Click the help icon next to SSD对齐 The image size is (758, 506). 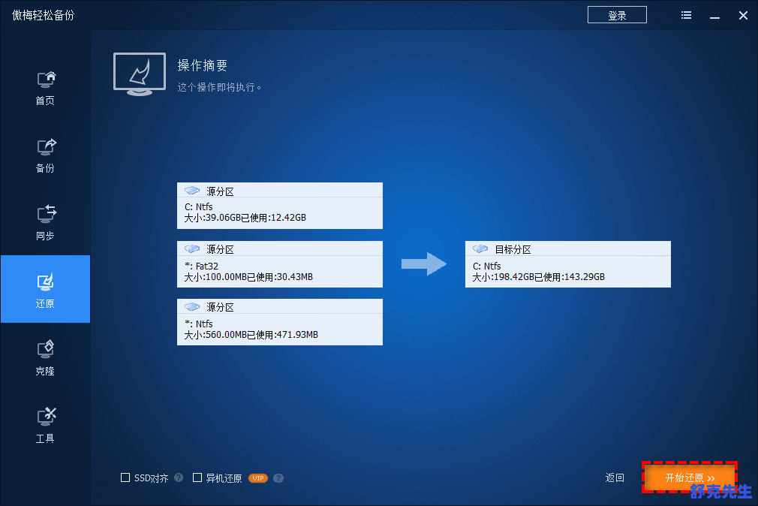(x=179, y=477)
